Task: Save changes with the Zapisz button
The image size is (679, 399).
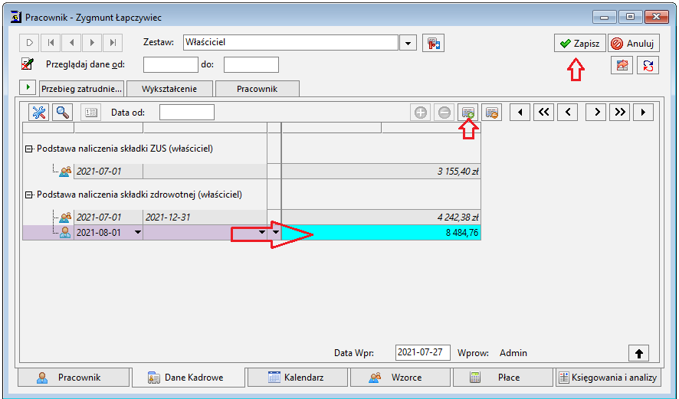Action: (x=580, y=44)
